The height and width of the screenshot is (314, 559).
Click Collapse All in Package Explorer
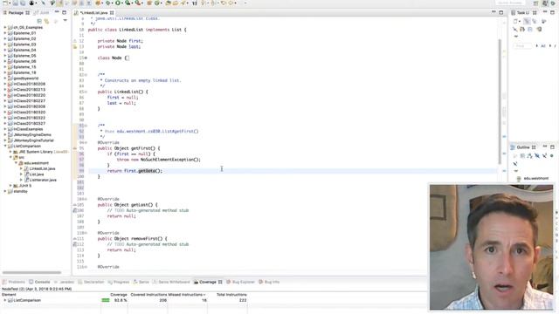pyautogui.click(x=39, y=21)
